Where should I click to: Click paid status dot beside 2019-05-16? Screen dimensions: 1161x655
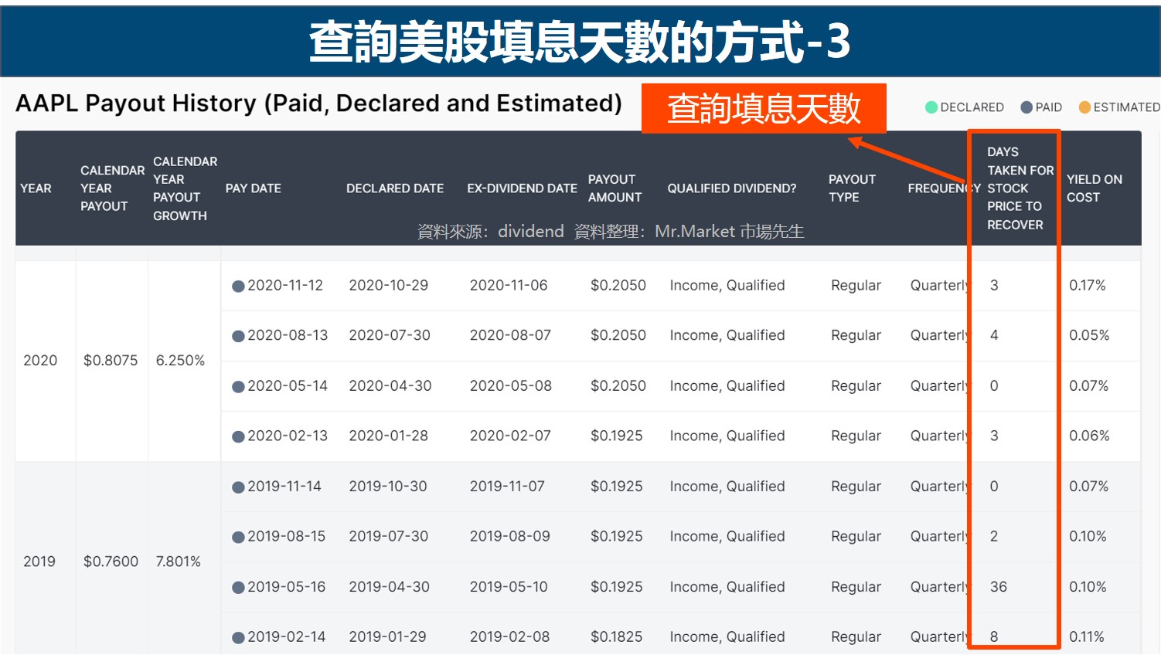pos(239,588)
